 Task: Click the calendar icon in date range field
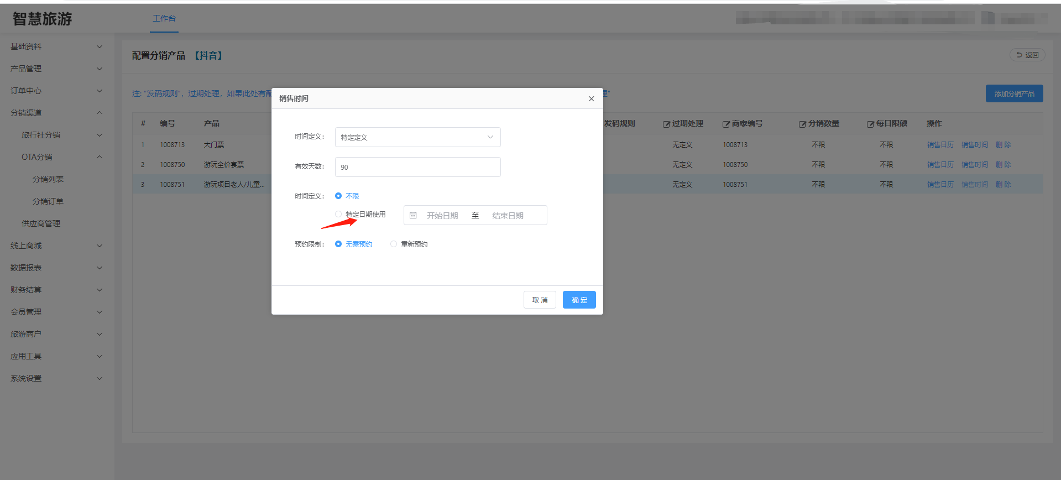[413, 216]
